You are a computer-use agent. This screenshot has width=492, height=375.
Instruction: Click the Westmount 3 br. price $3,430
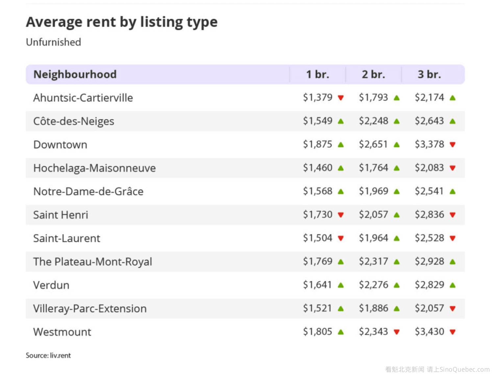click(x=429, y=332)
